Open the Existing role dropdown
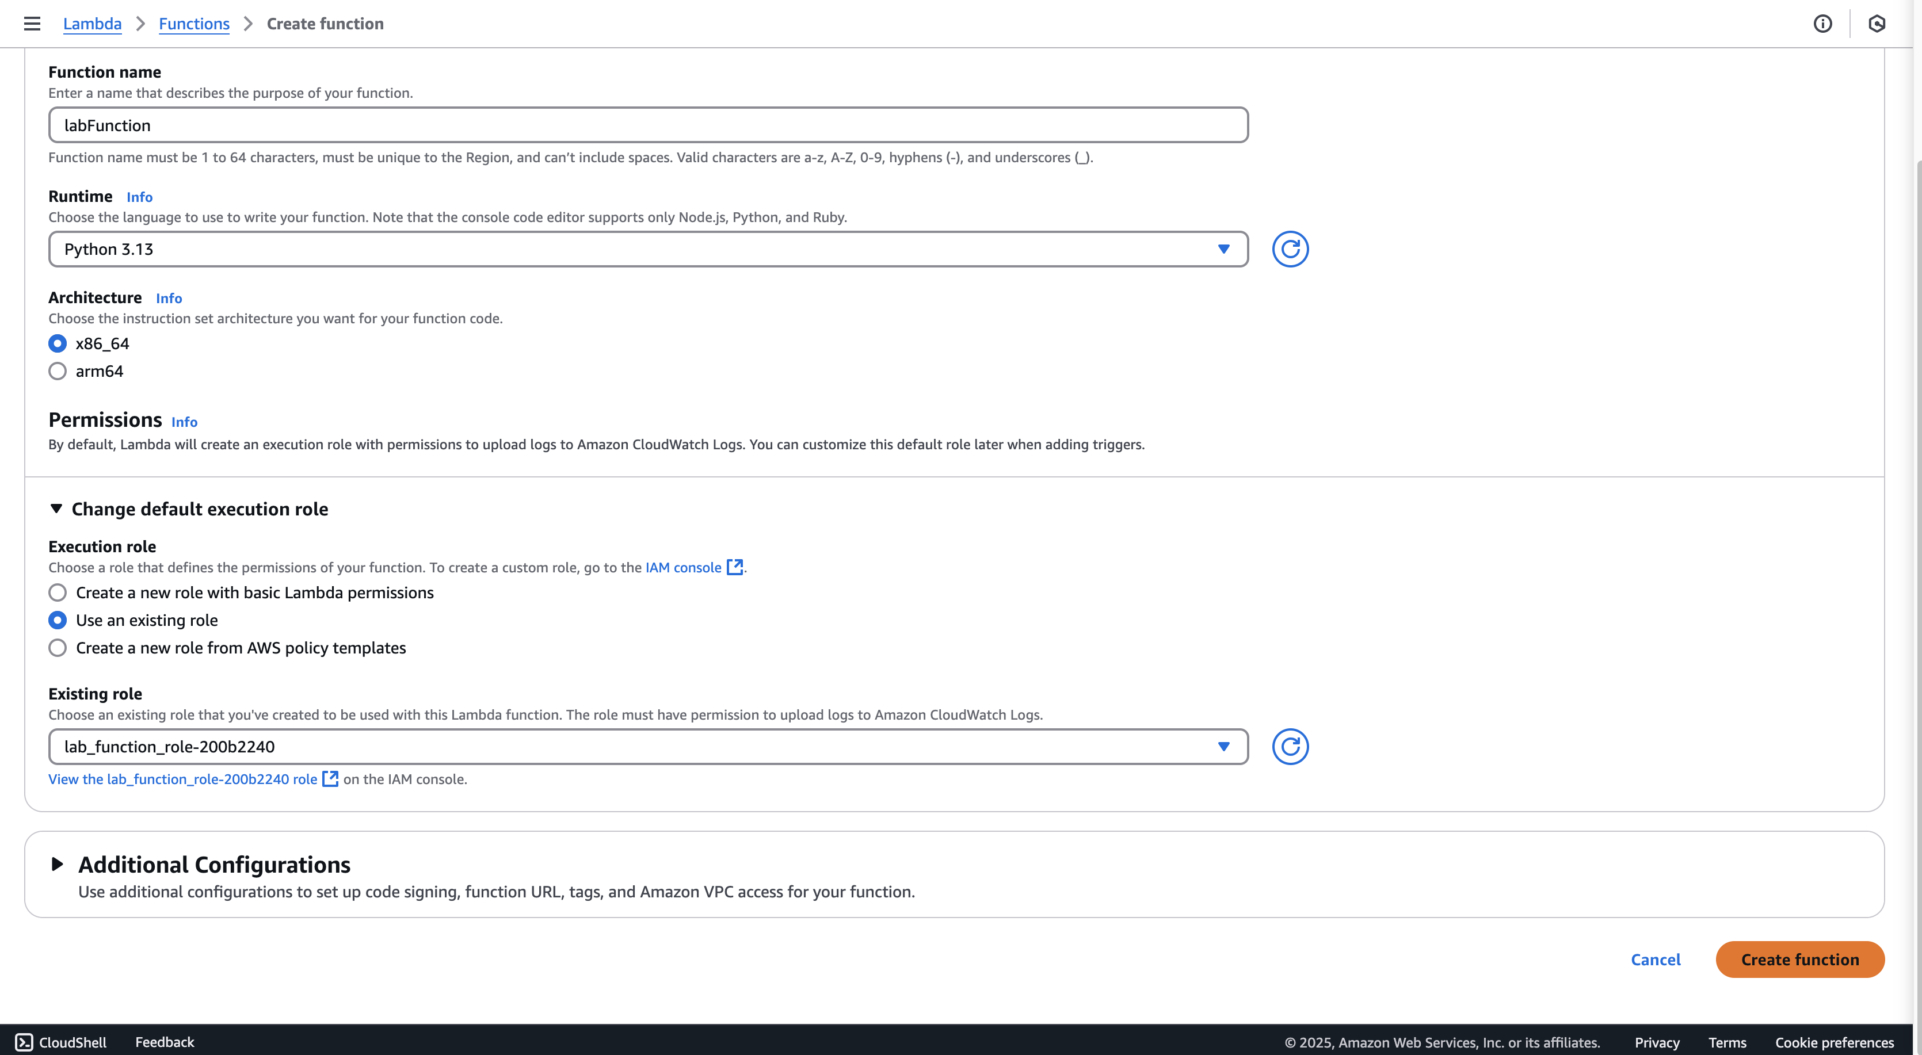Image resolution: width=1922 pixels, height=1055 pixels. (x=649, y=747)
